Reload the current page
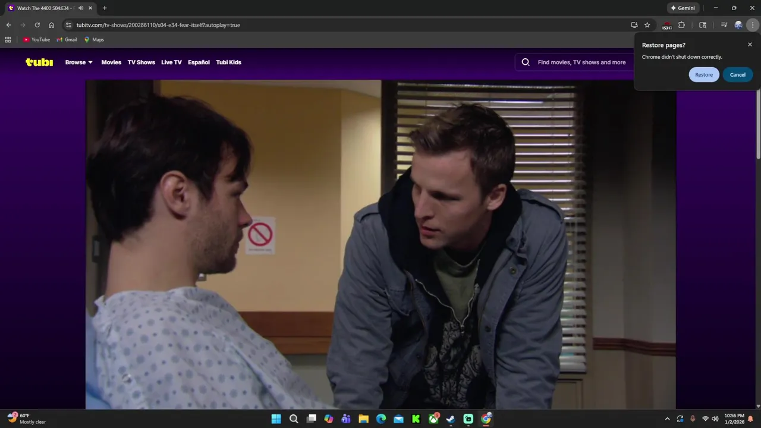Screen dimensions: 761x428 37,25
